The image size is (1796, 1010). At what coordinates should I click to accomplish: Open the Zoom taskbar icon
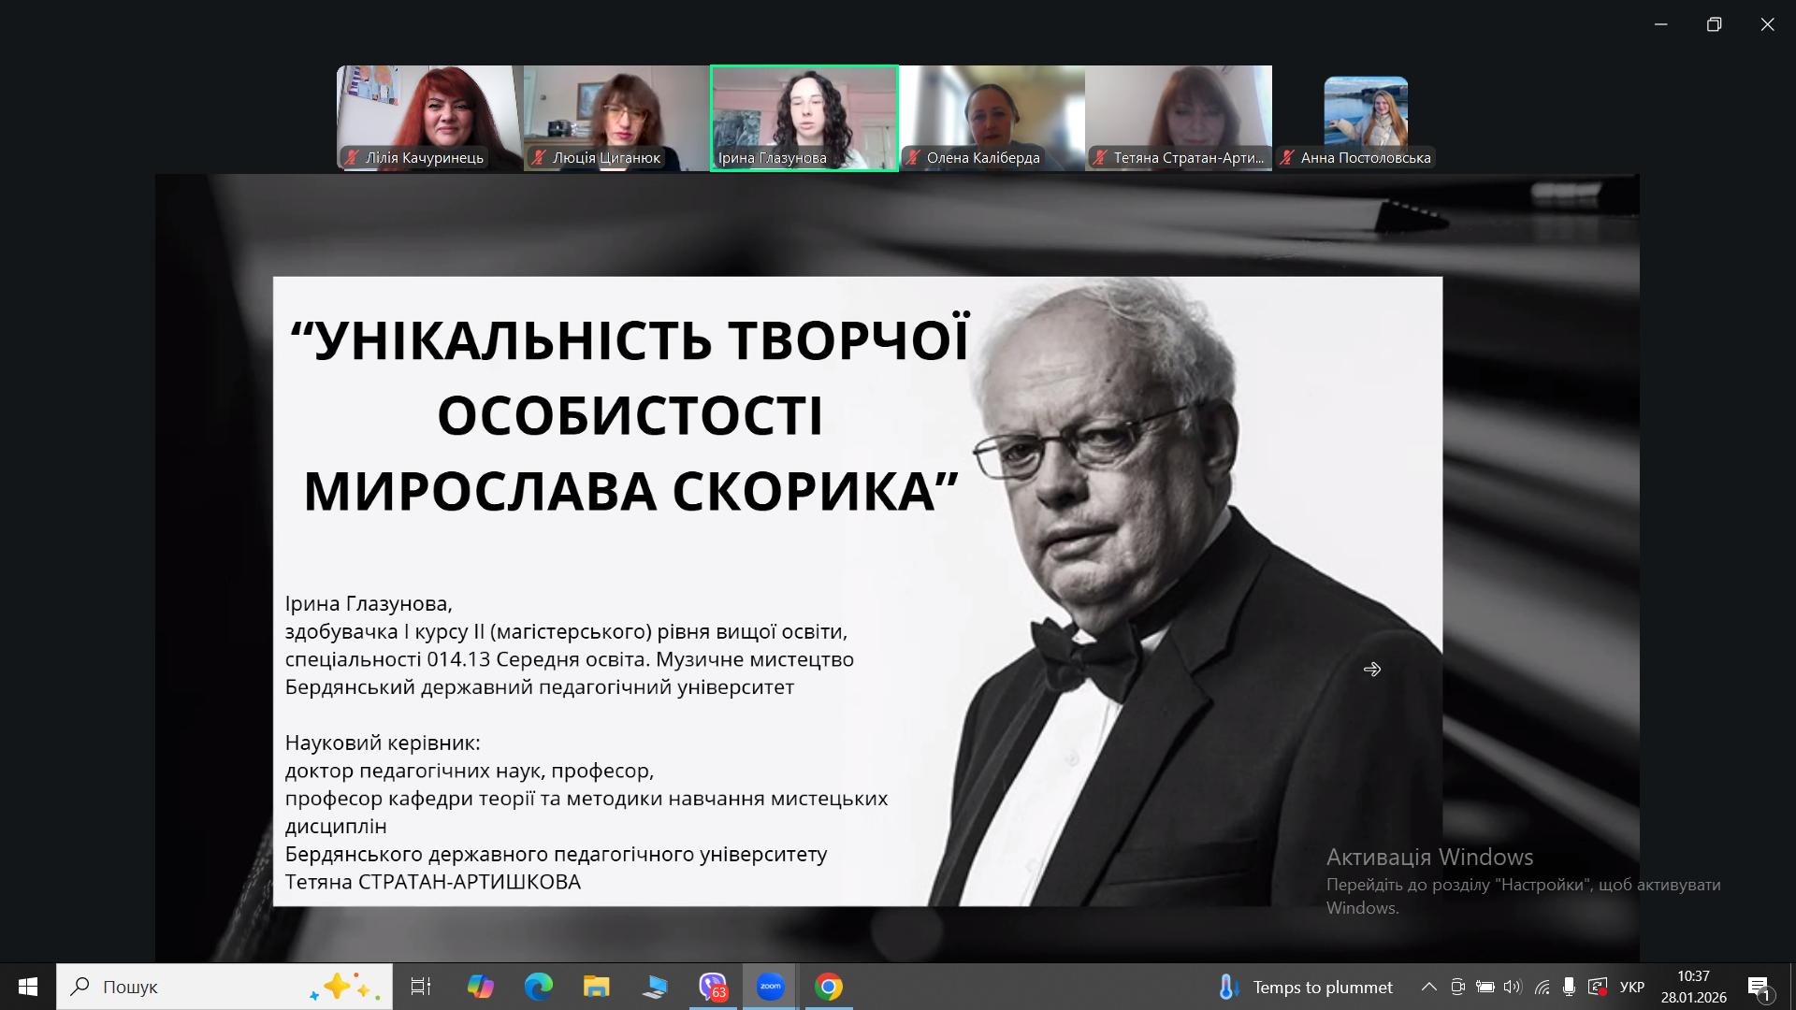[x=771, y=987]
